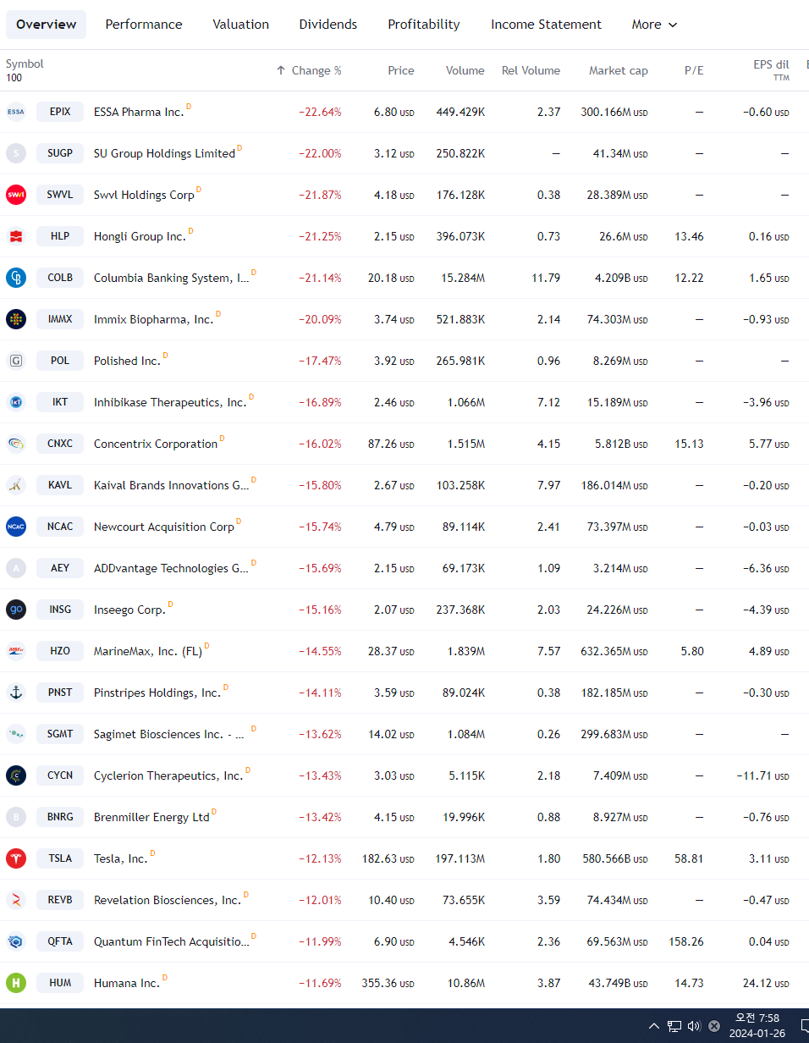Click the Kaival Brands logo icon

(x=16, y=485)
